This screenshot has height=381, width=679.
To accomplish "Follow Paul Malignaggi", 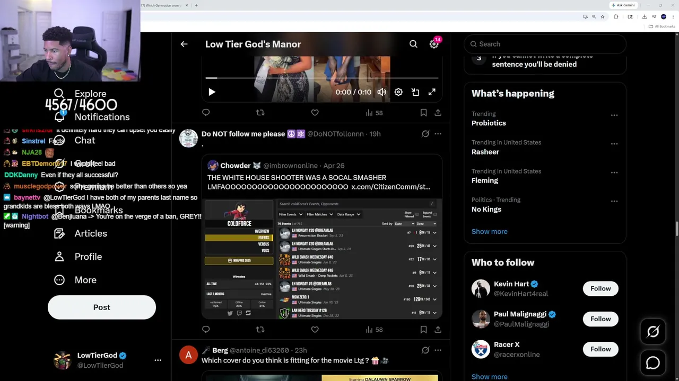I will (x=600, y=319).
